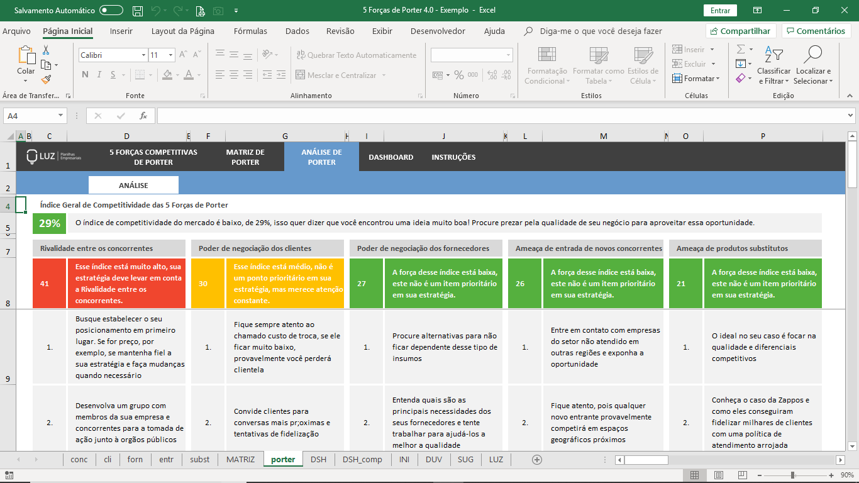Screen dimensions: 859x483
Task: Click the Formatar como Tabela icon
Action: [x=598, y=55]
